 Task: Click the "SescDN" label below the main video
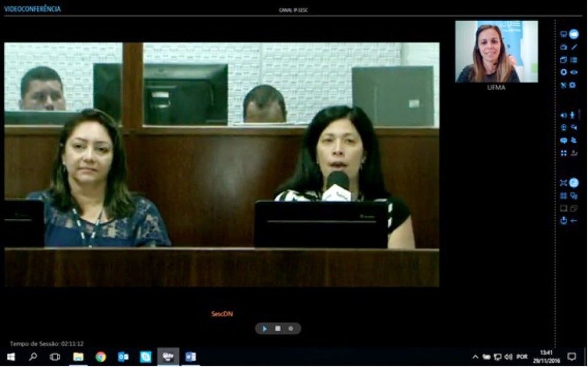click(222, 314)
